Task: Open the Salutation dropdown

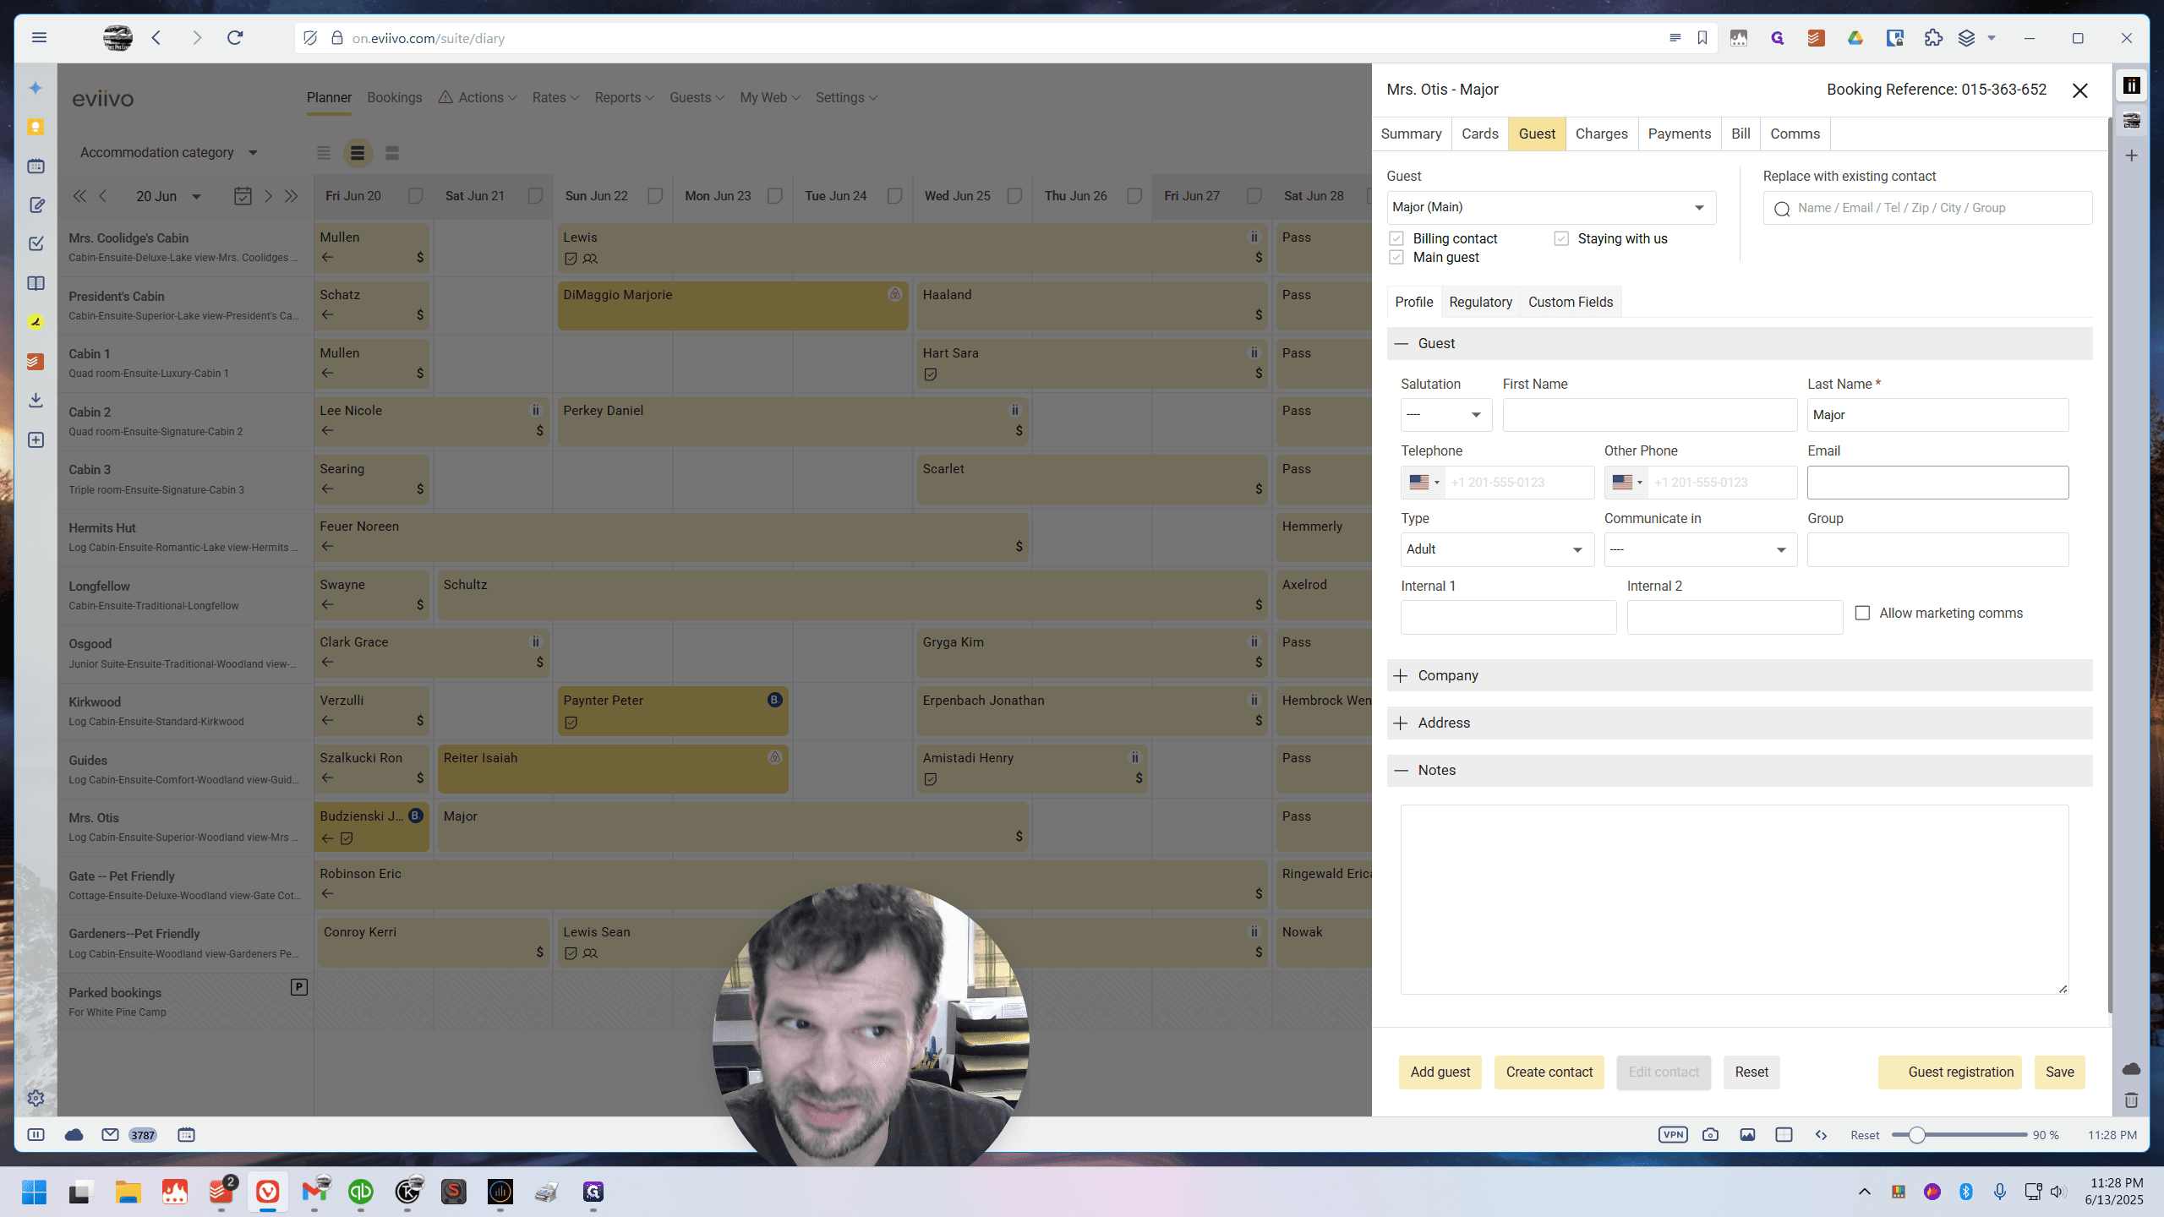Action: 1445,415
